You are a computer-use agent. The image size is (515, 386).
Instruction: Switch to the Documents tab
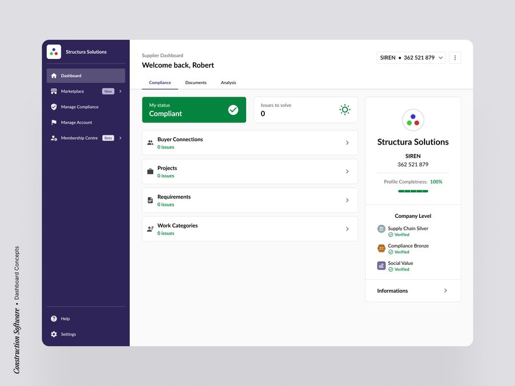coord(196,83)
